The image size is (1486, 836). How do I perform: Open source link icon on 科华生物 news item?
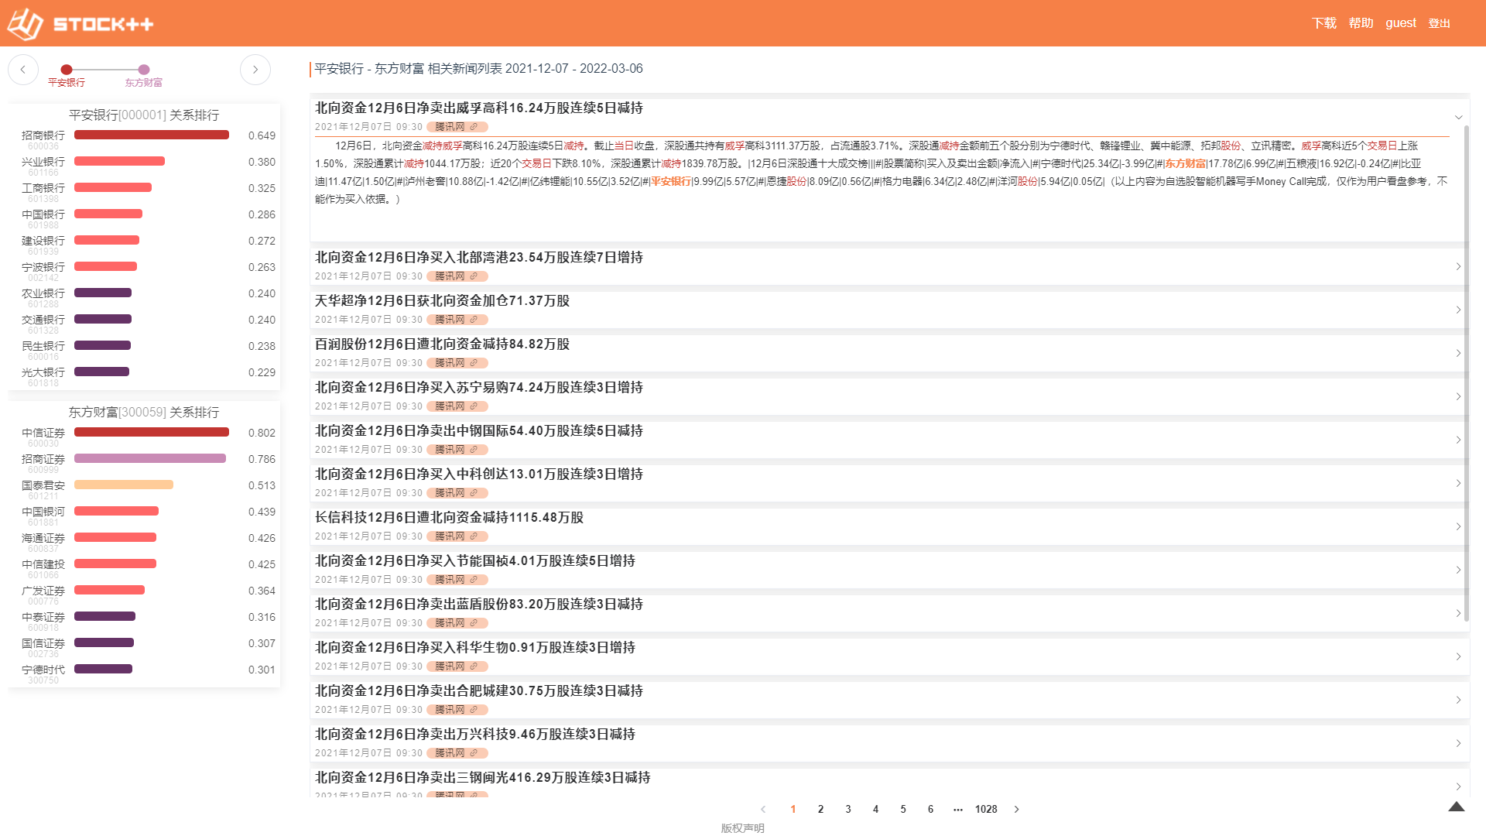pyautogui.click(x=474, y=666)
